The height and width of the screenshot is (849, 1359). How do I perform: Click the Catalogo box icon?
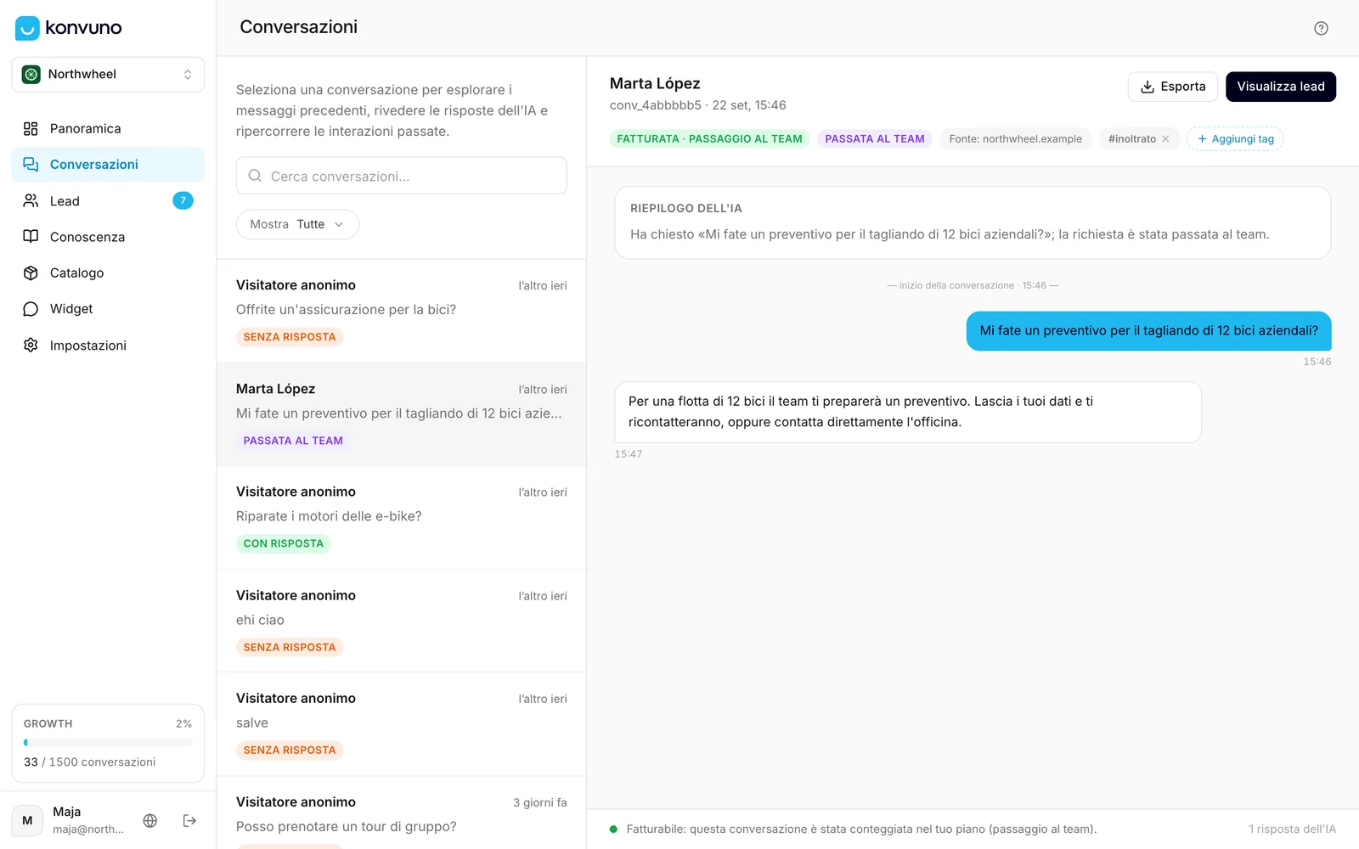click(31, 273)
